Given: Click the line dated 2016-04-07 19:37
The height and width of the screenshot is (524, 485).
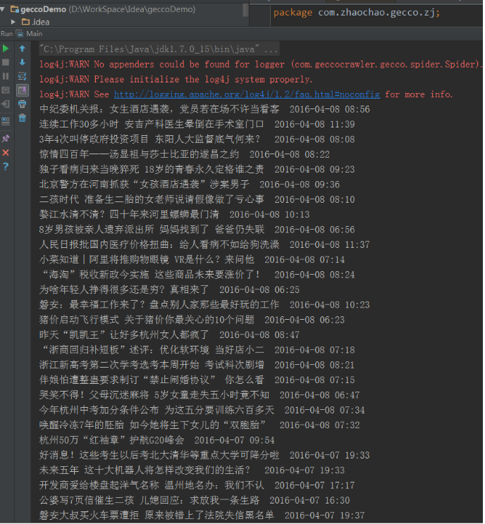Looking at the screenshot, I should click(x=202, y=516).
